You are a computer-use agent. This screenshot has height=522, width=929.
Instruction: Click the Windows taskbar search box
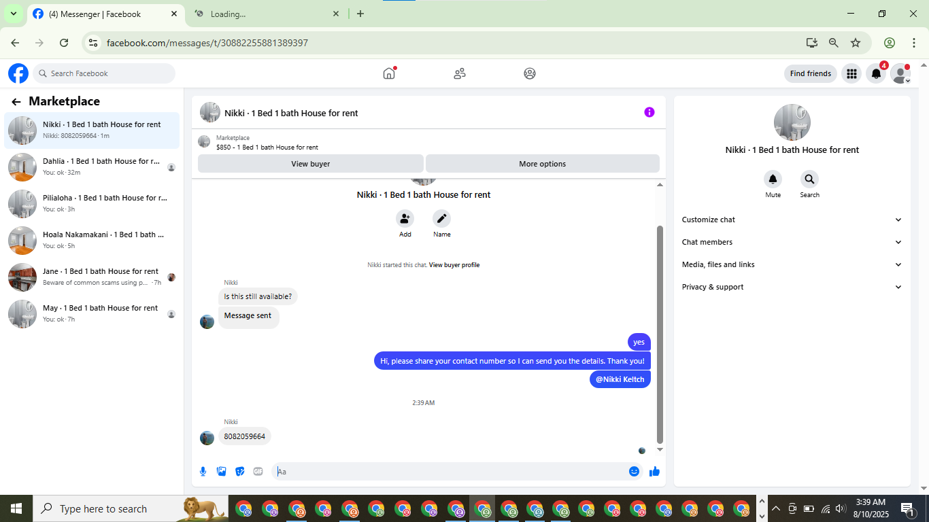(131, 508)
